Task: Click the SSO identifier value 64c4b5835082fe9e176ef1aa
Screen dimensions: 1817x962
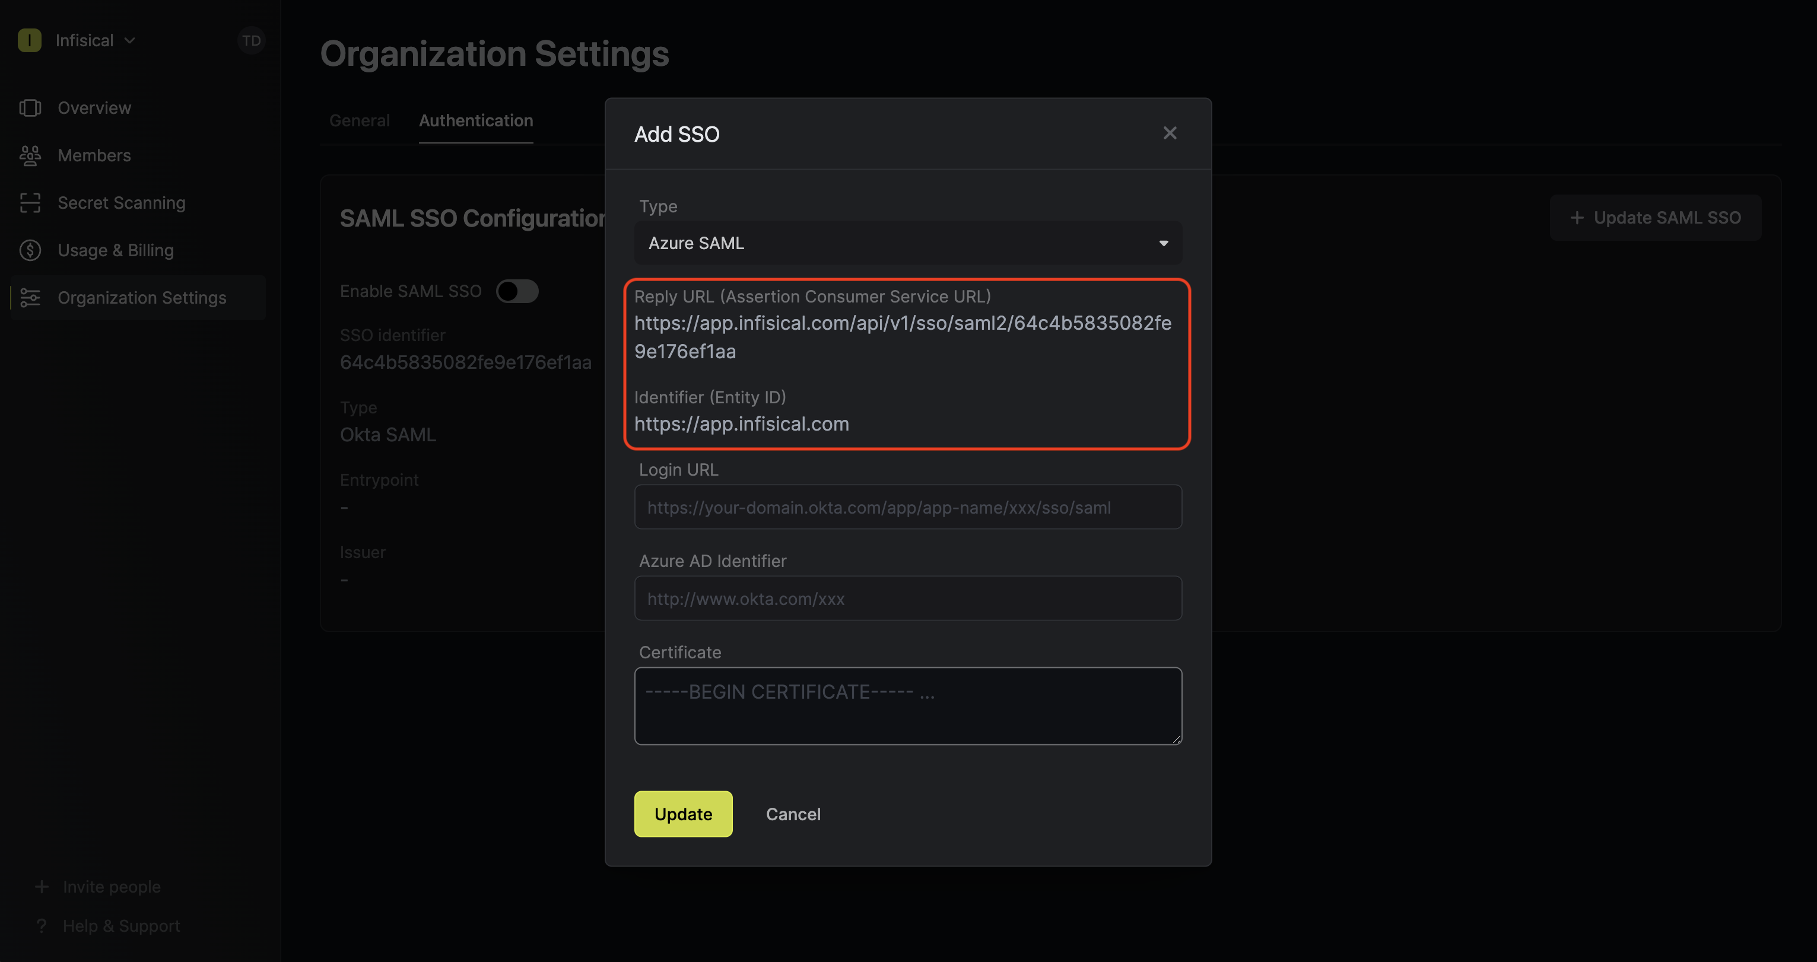Action: (466, 362)
